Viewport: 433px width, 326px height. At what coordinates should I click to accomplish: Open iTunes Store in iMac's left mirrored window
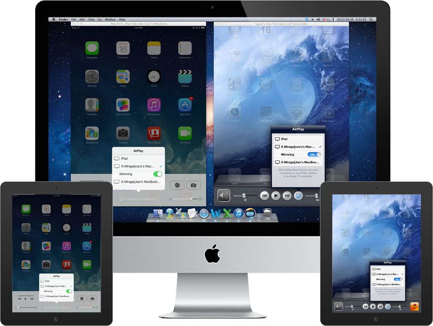154,105
